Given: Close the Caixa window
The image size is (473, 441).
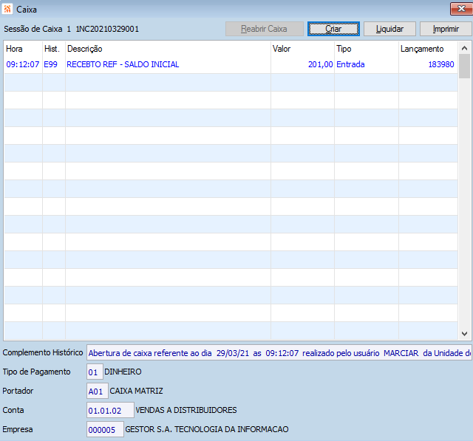Looking at the screenshot, I should pos(461,9).
